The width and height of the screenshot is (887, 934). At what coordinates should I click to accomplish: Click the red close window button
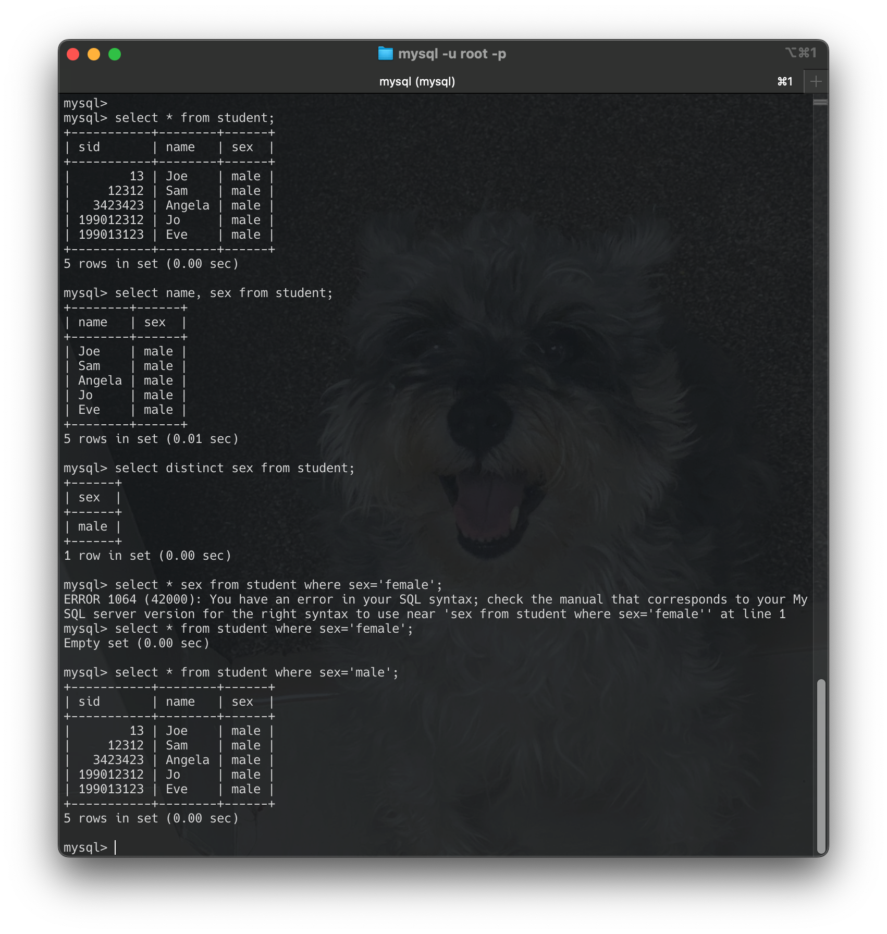click(x=72, y=54)
